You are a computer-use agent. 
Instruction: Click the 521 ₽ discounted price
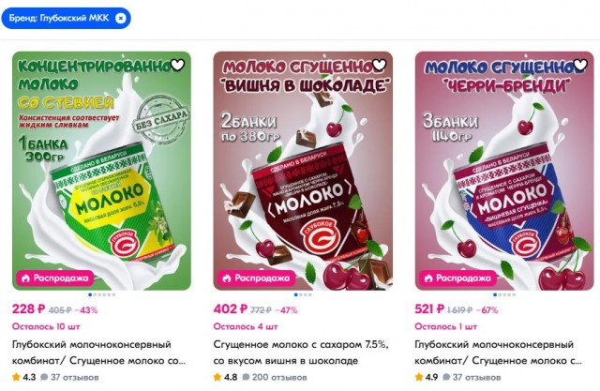tap(429, 309)
